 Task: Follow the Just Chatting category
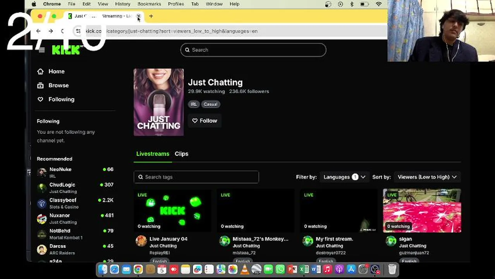(x=205, y=121)
